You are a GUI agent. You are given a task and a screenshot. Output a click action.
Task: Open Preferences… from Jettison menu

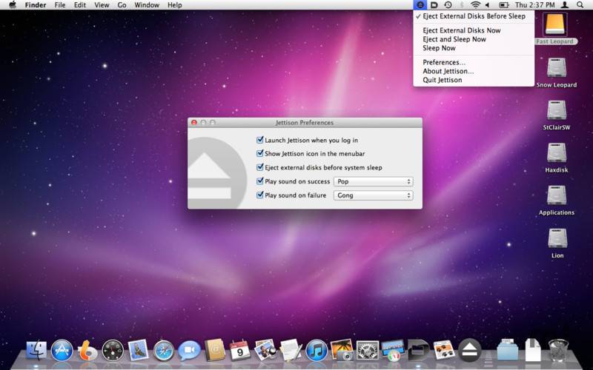[x=474, y=62]
